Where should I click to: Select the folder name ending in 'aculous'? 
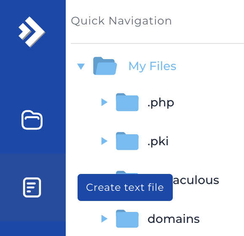196,180
